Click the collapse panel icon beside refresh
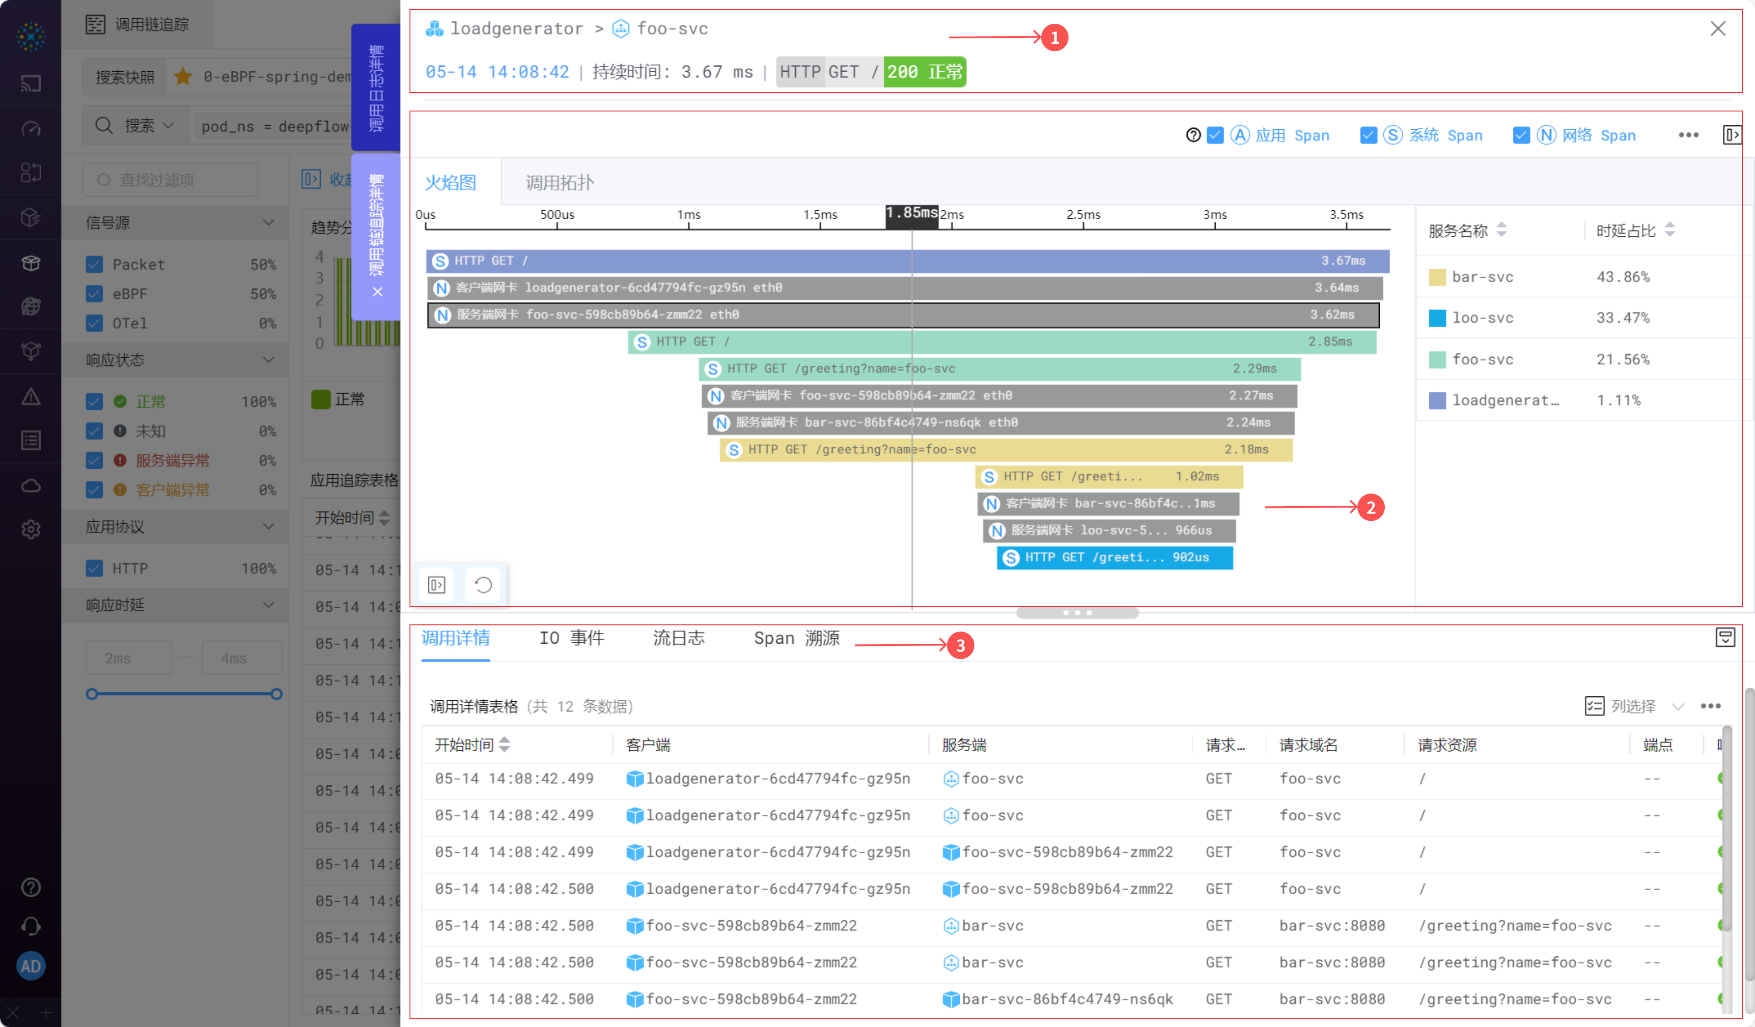The image size is (1755, 1027). (x=436, y=585)
